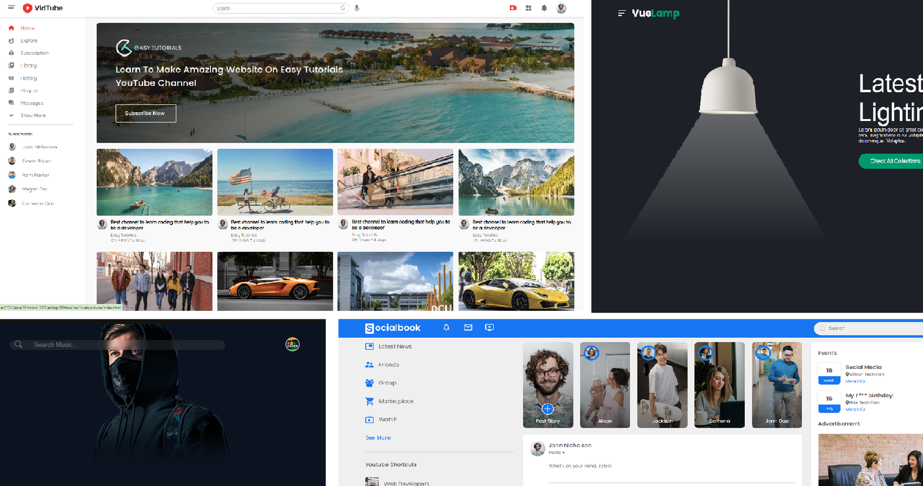Expand See More in Socialbook sidebar

click(378, 438)
